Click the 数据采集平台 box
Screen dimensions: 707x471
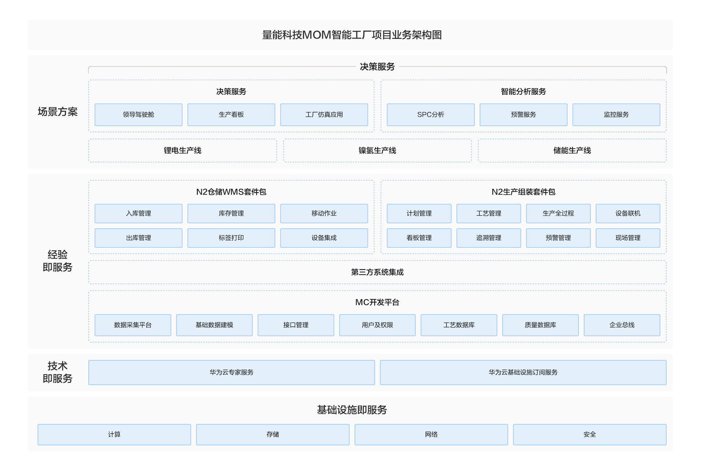[133, 325]
